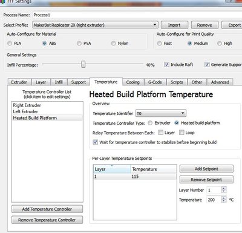Click Remove Temperature Controller button
242x233 pixels.
[x=47, y=220]
